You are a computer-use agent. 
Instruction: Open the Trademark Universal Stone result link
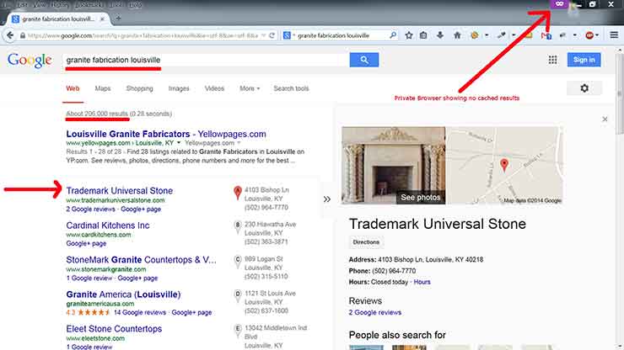(x=120, y=191)
